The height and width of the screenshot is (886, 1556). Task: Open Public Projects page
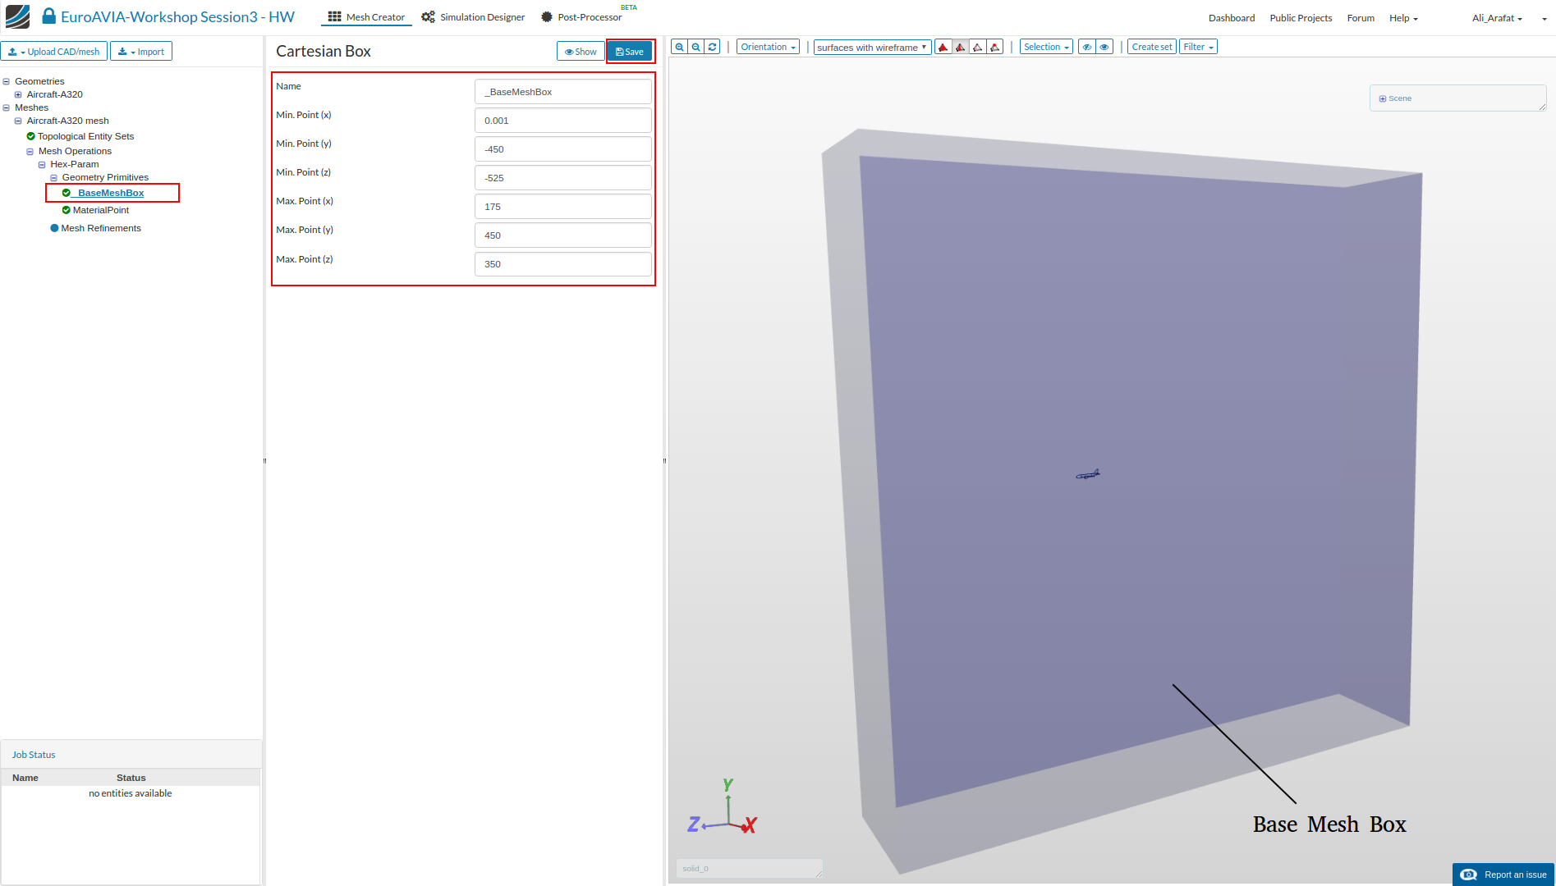pyautogui.click(x=1301, y=18)
